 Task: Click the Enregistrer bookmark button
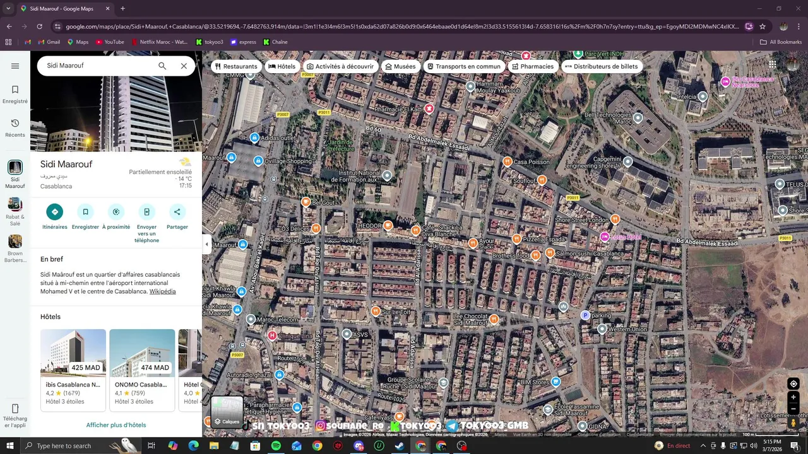(x=85, y=217)
